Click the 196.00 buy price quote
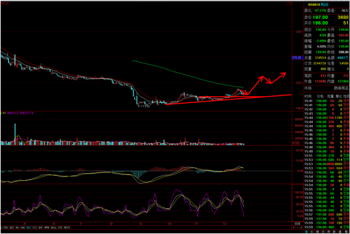 tap(320, 23)
